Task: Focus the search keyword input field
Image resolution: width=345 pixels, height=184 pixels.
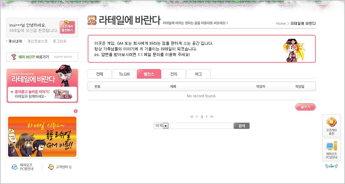Action: click(201, 126)
